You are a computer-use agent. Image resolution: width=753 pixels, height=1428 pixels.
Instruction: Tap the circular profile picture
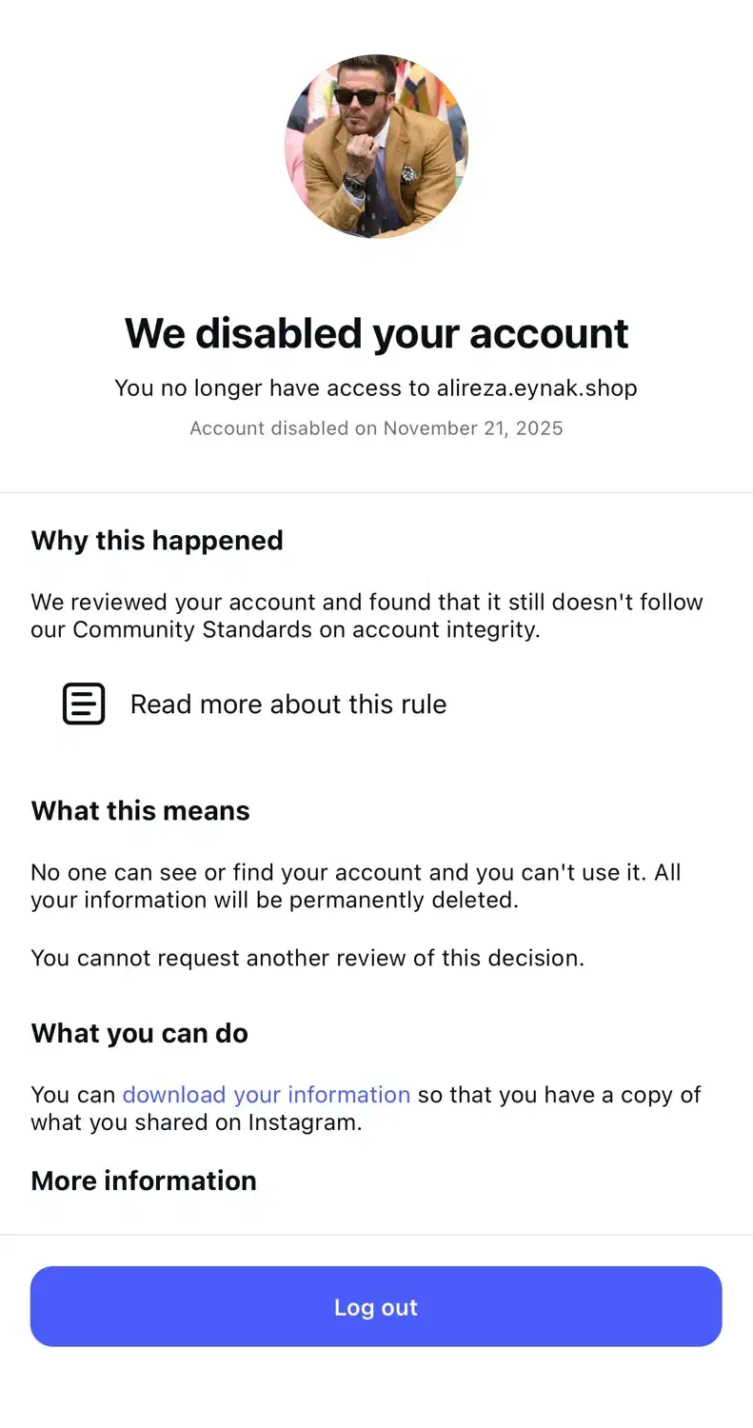click(376, 146)
